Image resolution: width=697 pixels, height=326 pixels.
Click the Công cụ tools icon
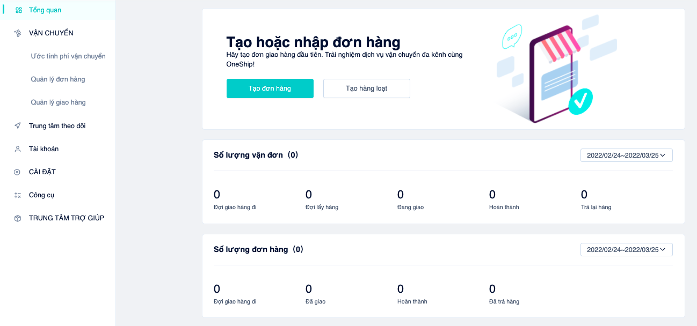(x=18, y=195)
